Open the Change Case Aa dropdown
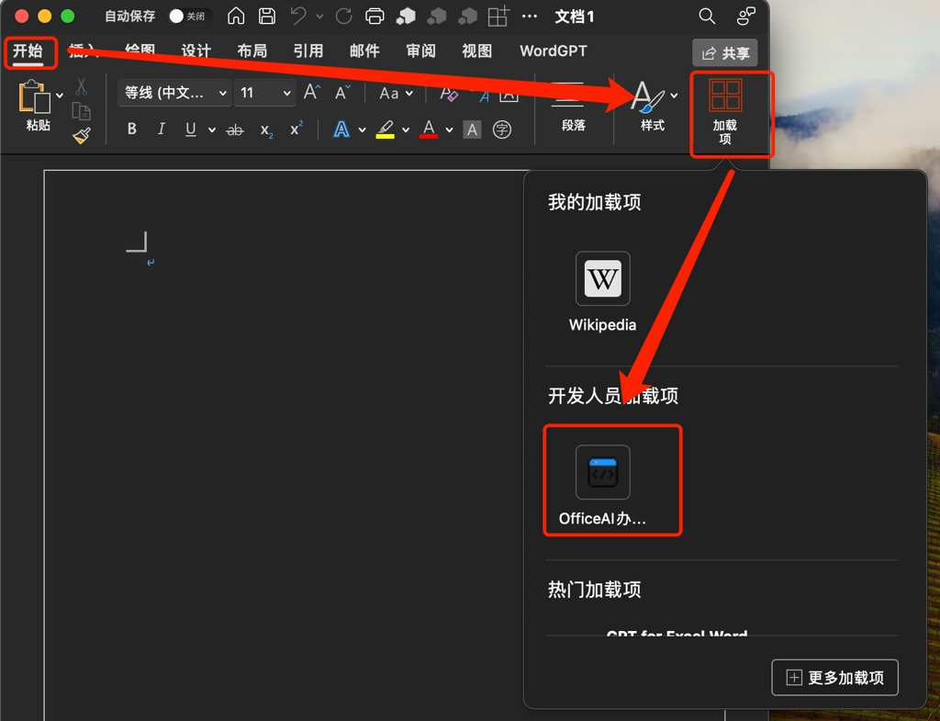 click(x=397, y=93)
